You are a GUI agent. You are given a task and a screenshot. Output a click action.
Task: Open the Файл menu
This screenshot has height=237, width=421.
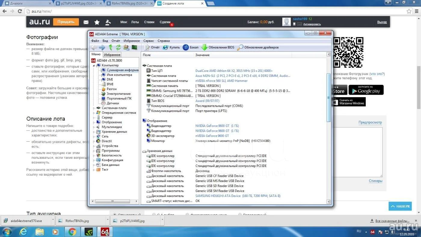[x=95, y=41]
